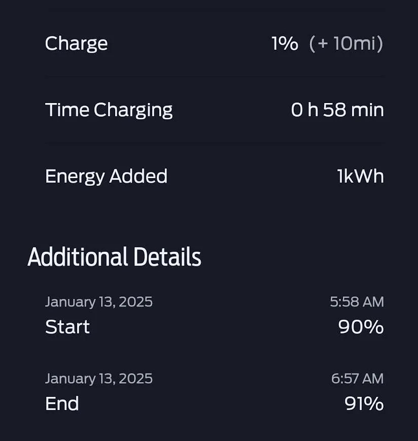The height and width of the screenshot is (441, 418).
Task: Click the 91% end charge level
Action: tap(364, 403)
